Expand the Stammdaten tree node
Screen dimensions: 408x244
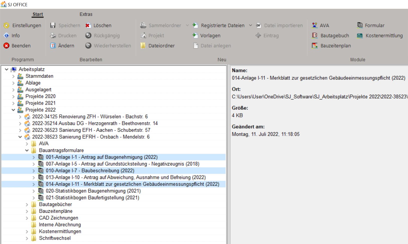(13, 76)
